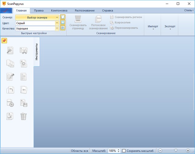Image resolution: width=195 pixels, height=154 pixels.
Task: Click the Импорт button
Action: pos(153,27)
